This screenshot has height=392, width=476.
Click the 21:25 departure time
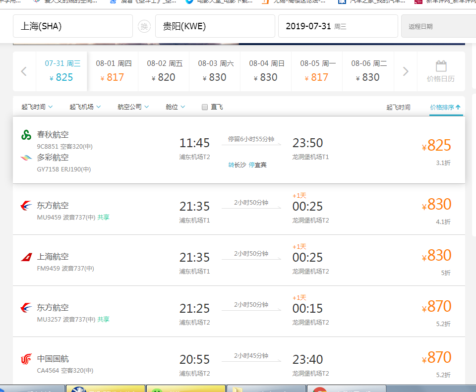(194, 309)
